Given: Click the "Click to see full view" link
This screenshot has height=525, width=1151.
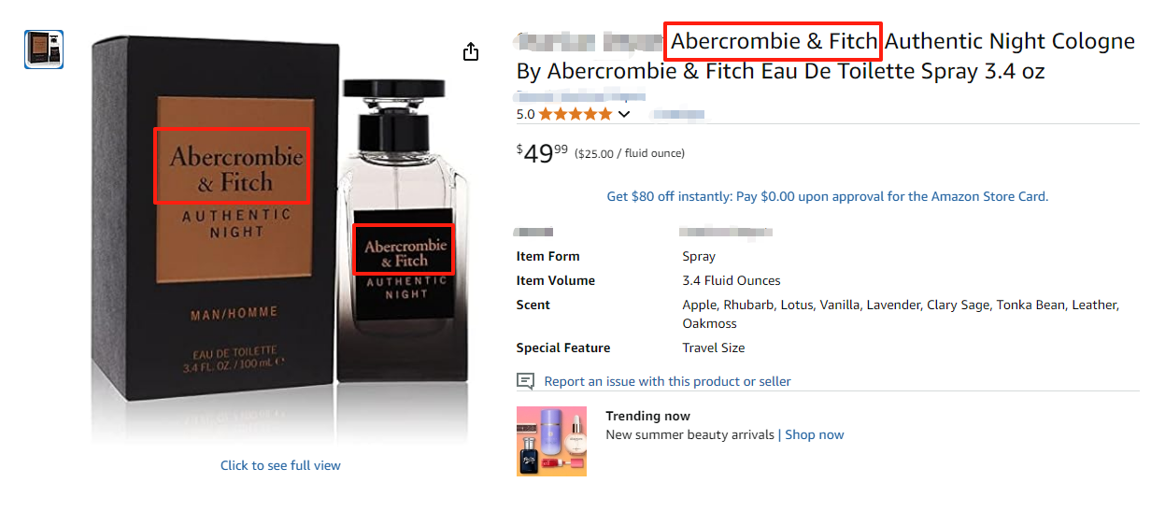Looking at the screenshot, I should pyautogui.click(x=280, y=465).
